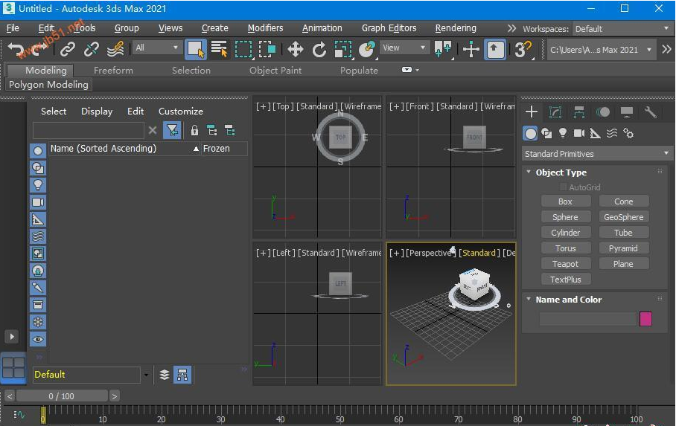The height and width of the screenshot is (426, 676).
Task: Toggle Display Cameras filter in Scene Explorer
Action: point(38,202)
